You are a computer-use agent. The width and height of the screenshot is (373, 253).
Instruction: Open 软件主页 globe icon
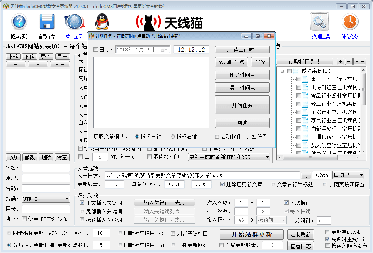tap(74, 22)
